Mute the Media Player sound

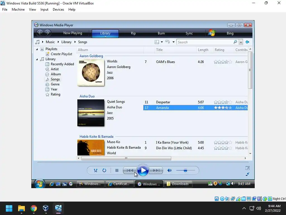[170, 170]
